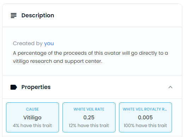This screenshot has height=137, width=184.
Task: Click the WHITE VEIL RATE label
Action: pos(89,109)
